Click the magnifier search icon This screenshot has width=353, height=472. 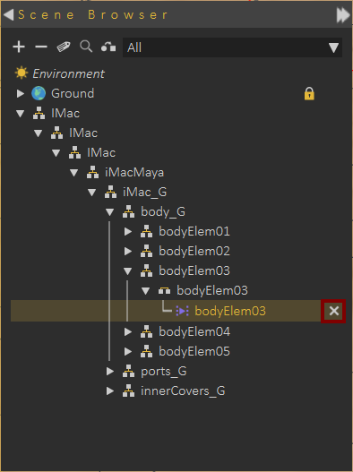point(86,47)
